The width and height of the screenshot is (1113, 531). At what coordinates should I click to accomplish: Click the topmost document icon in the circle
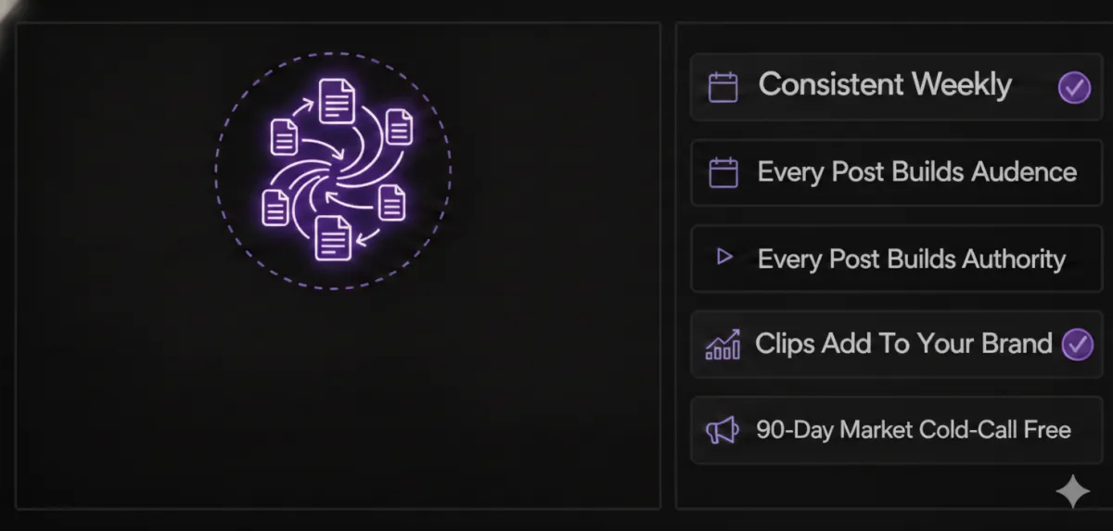tap(337, 100)
